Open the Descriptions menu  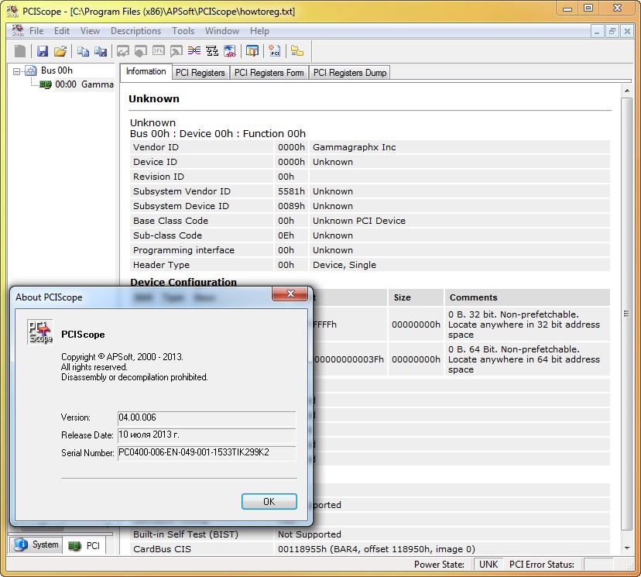pos(135,31)
